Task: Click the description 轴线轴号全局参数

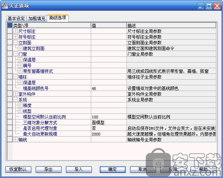Action: click(x=144, y=139)
